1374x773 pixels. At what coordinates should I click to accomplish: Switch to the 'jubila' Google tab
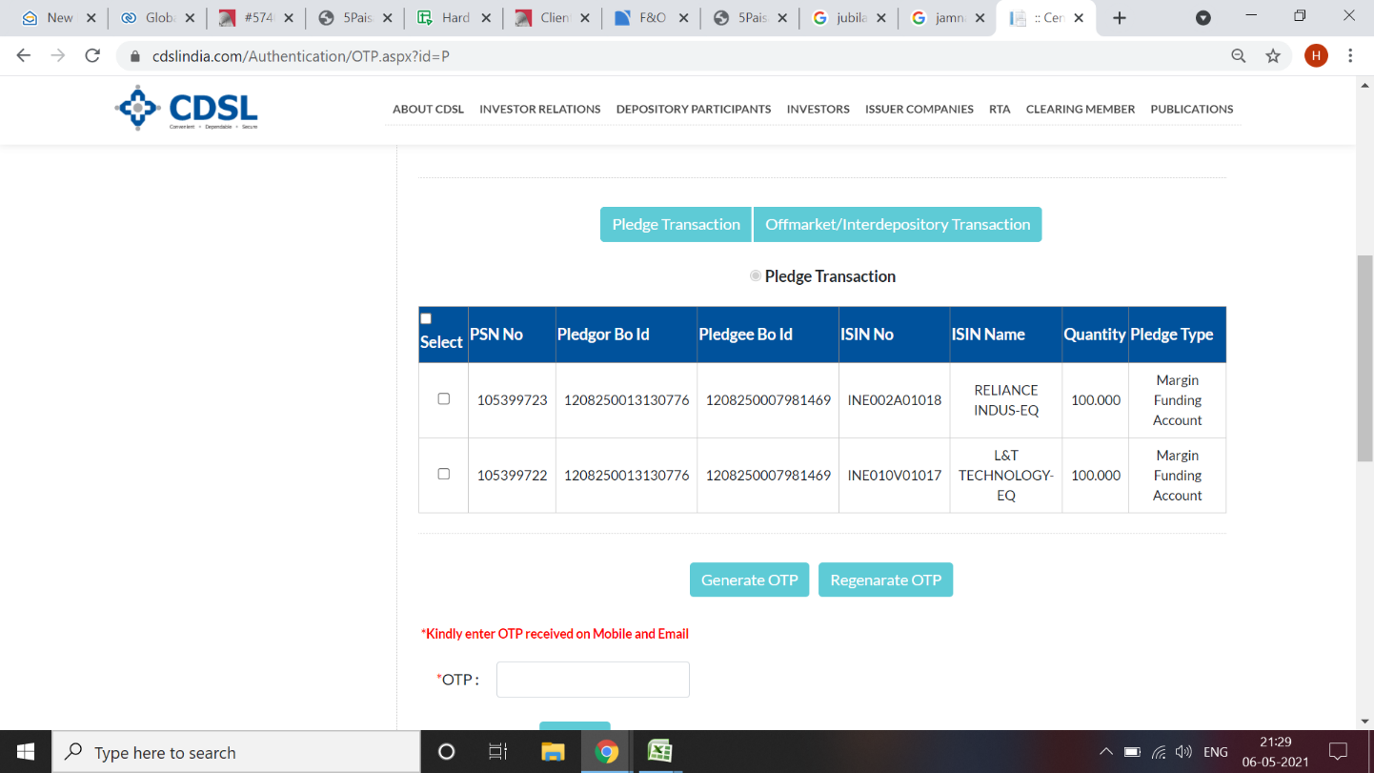point(847,18)
